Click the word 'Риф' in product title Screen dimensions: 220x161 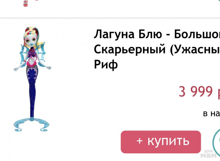[106, 64]
